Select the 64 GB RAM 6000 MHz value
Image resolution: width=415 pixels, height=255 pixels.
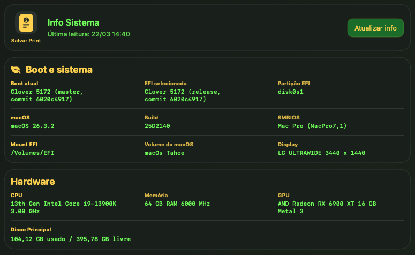tap(177, 204)
